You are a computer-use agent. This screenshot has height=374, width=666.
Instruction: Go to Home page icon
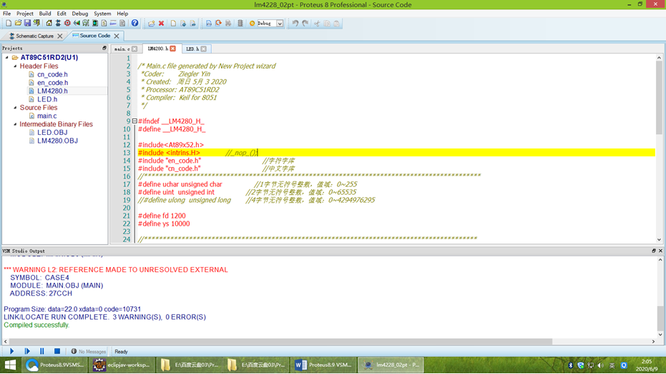pos(49,24)
